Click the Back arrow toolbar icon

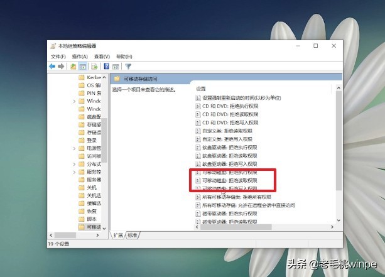click(x=52, y=67)
